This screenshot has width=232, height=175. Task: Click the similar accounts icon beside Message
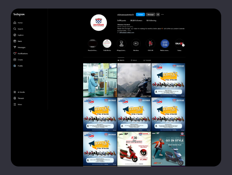point(158,14)
